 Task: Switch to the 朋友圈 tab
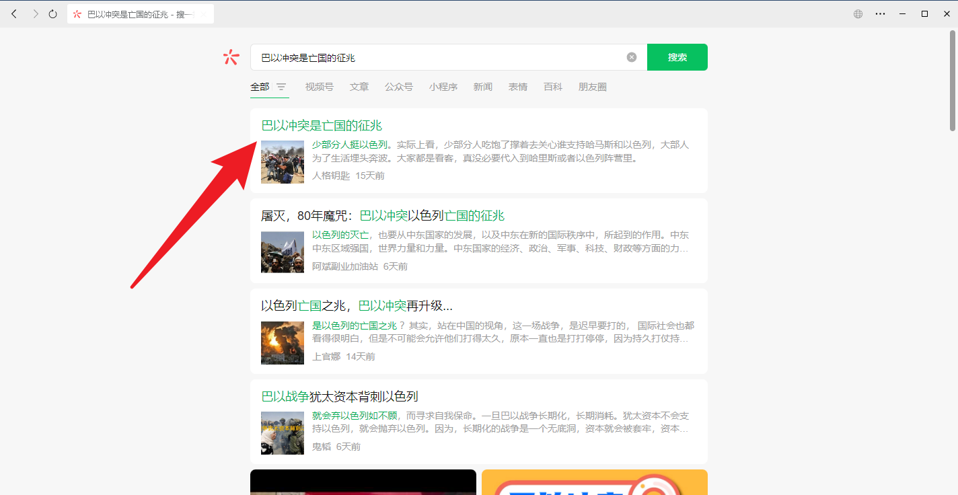(593, 87)
